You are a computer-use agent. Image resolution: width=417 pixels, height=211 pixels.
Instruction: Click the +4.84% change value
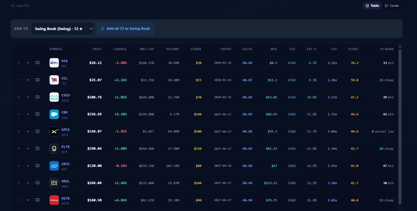click(121, 200)
